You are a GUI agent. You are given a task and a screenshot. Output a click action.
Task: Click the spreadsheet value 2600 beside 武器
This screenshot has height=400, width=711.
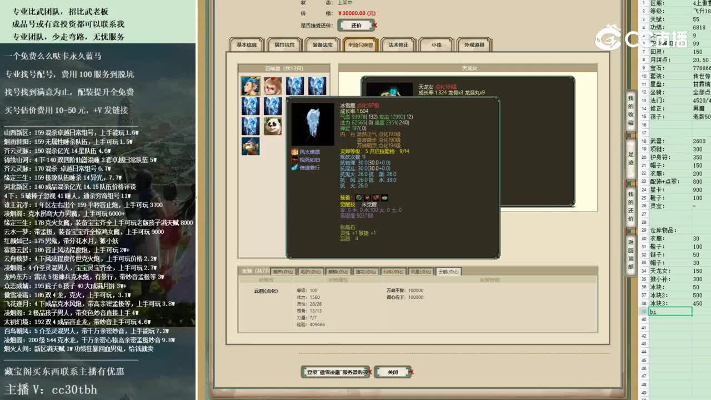(699, 141)
